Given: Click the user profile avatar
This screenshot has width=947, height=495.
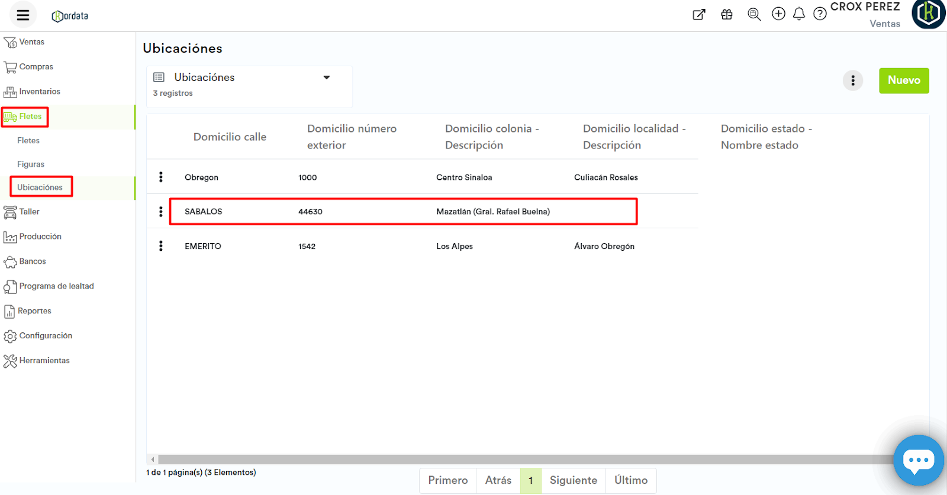Looking at the screenshot, I should pos(928,13).
